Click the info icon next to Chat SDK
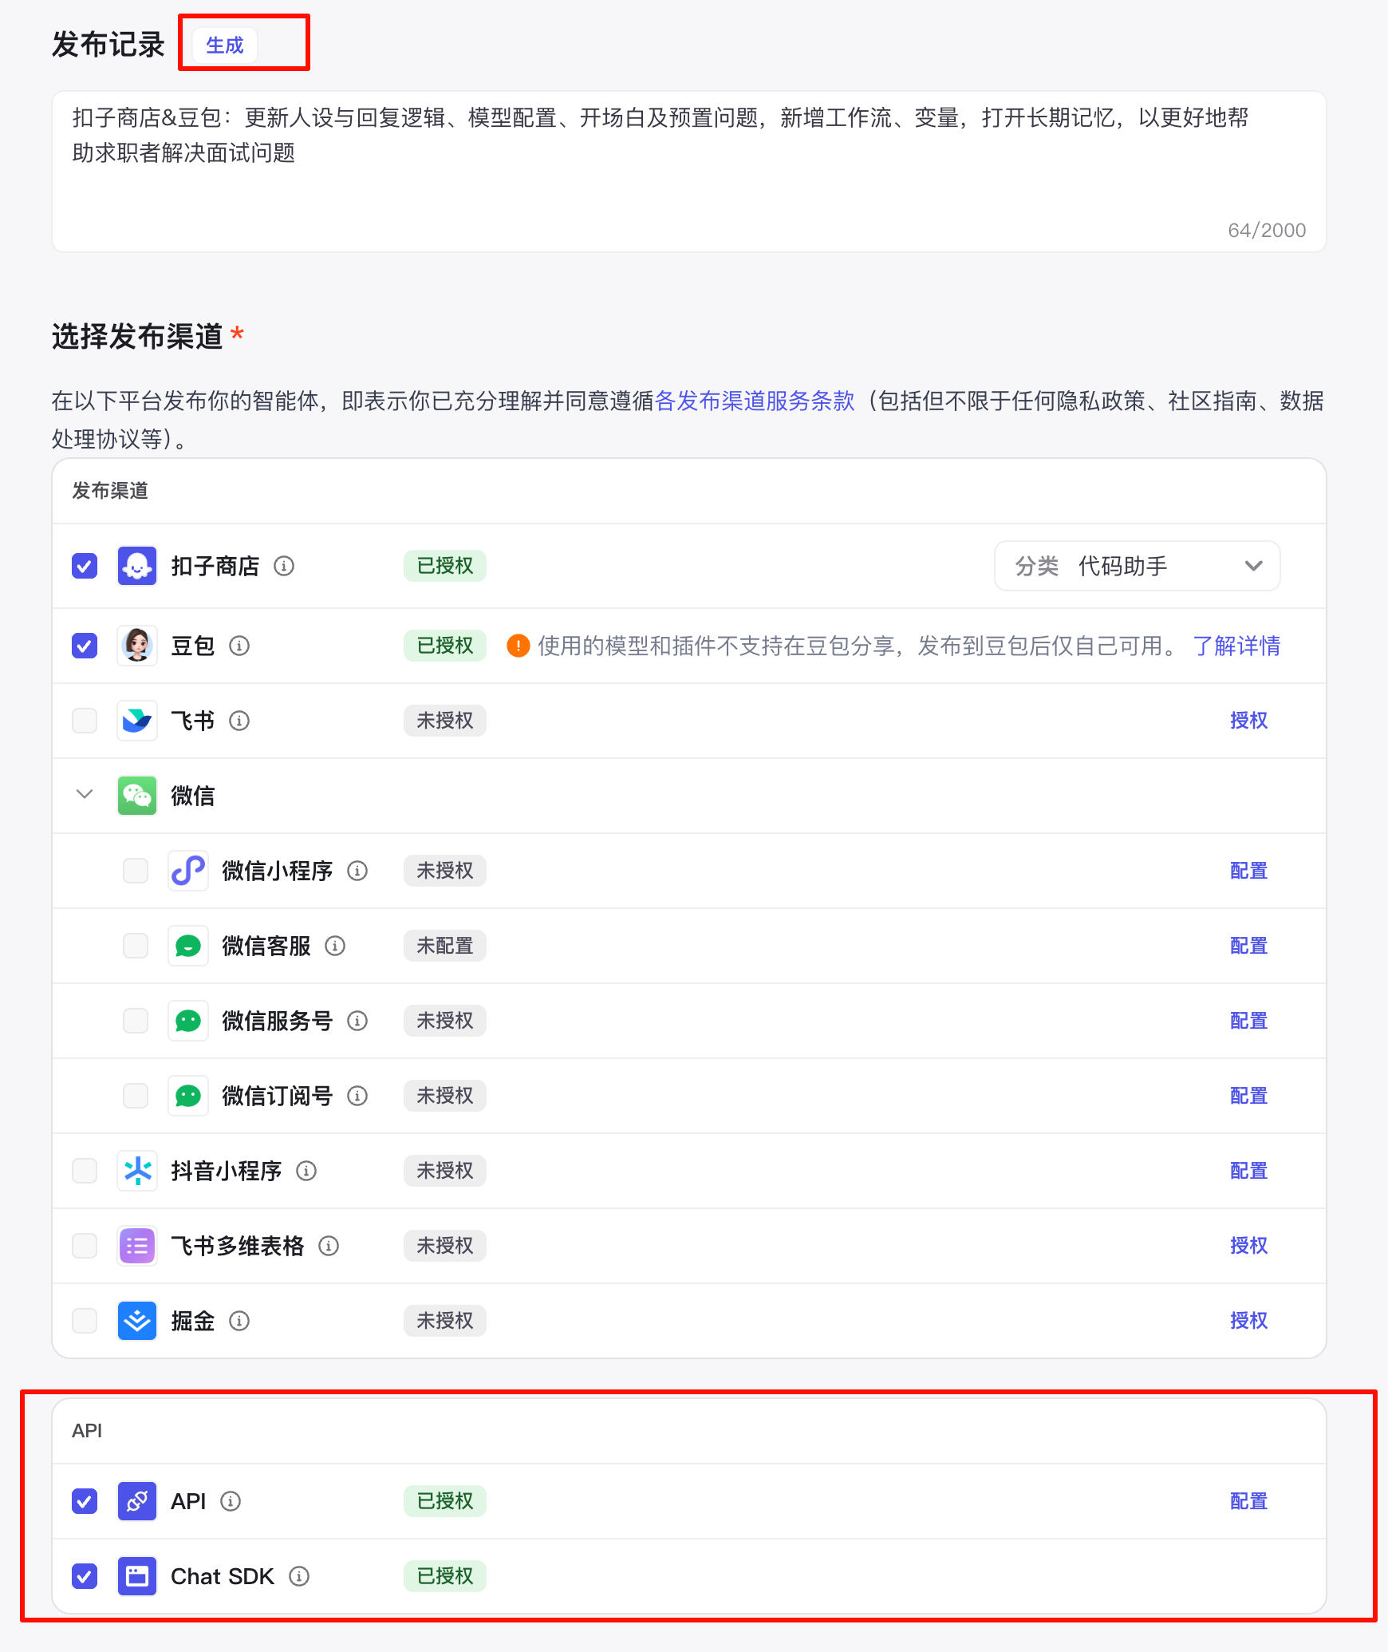 coord(299,1576)
